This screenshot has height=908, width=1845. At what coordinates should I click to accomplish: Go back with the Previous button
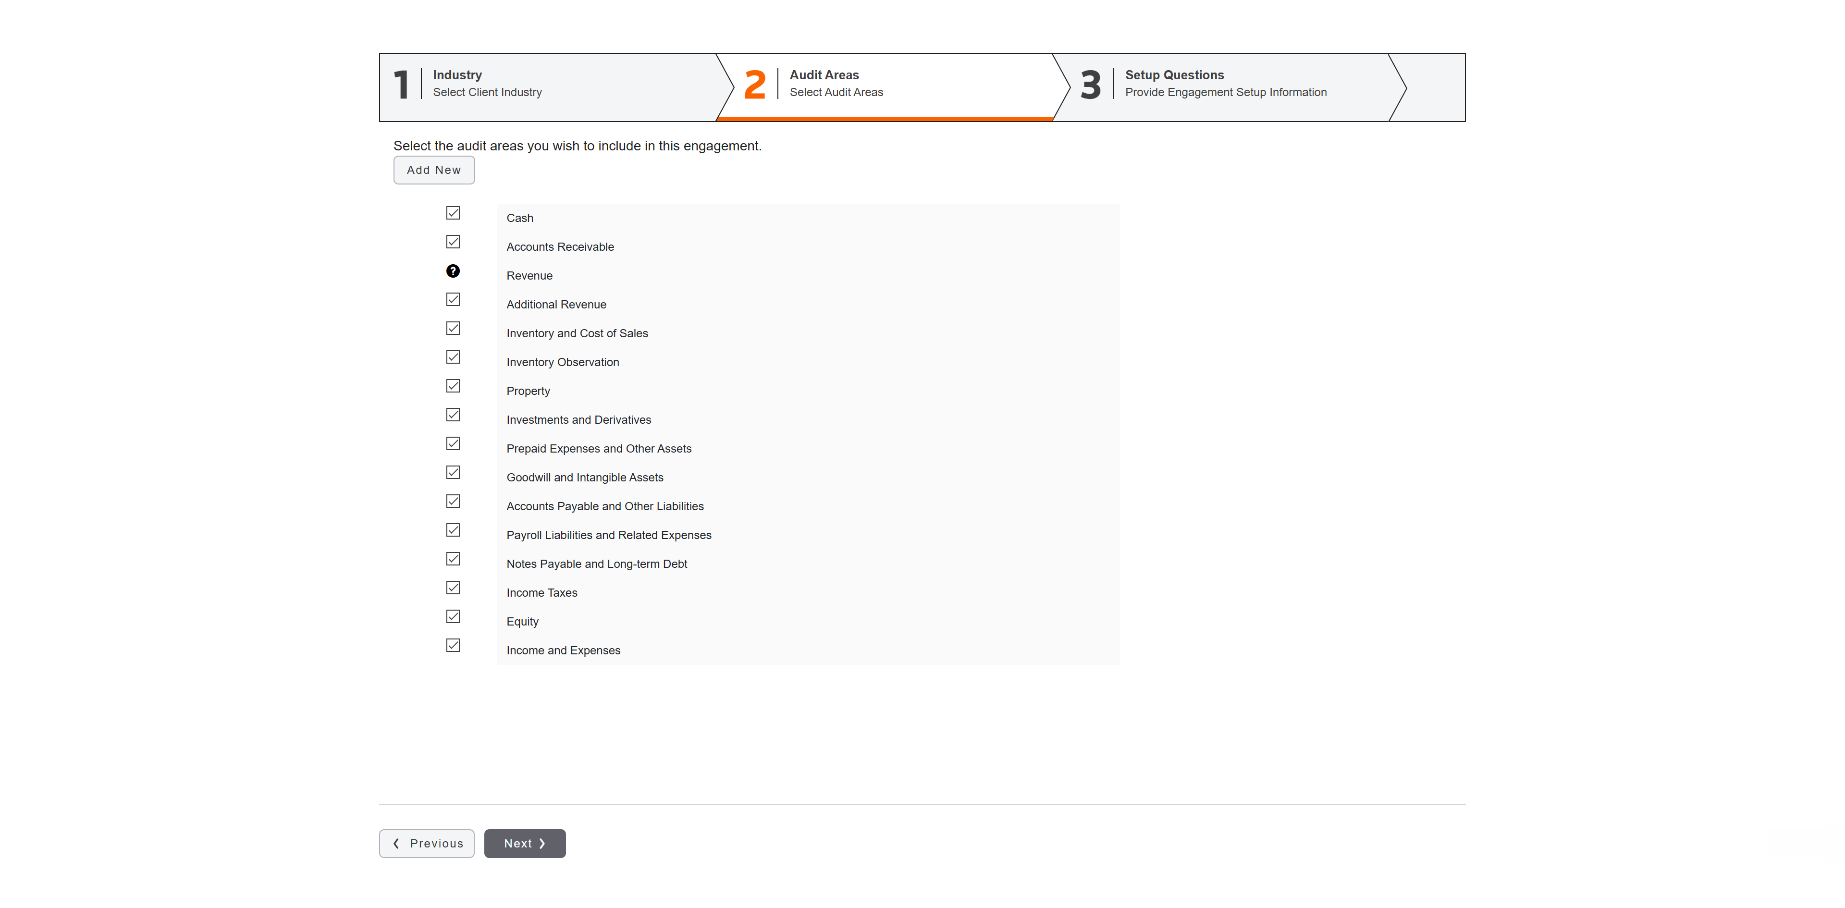pyautogui.click(x=427, y=844)
